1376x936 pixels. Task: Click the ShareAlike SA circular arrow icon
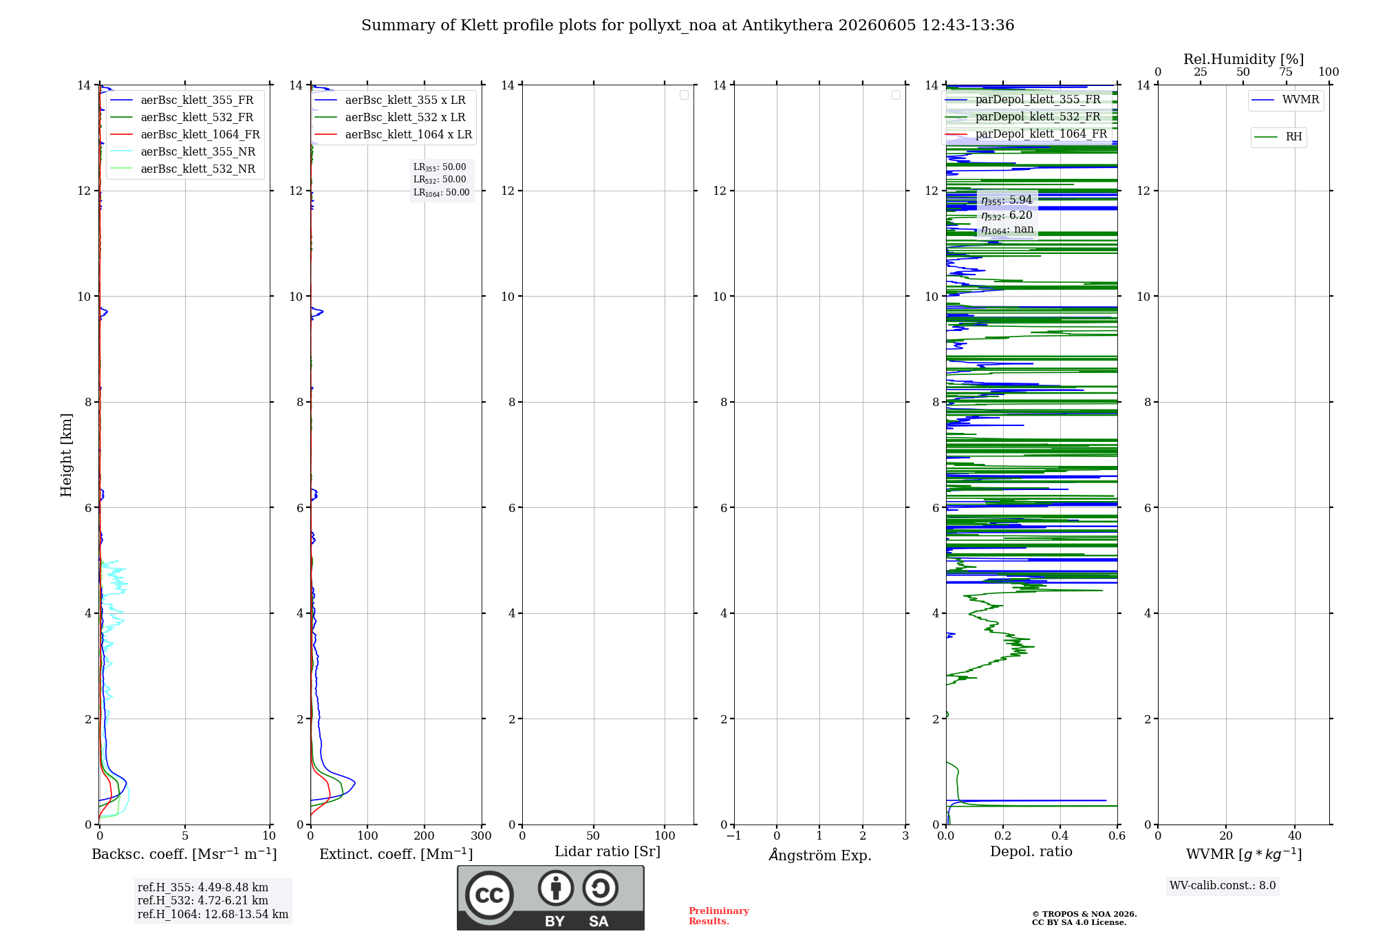click(600, 888)
